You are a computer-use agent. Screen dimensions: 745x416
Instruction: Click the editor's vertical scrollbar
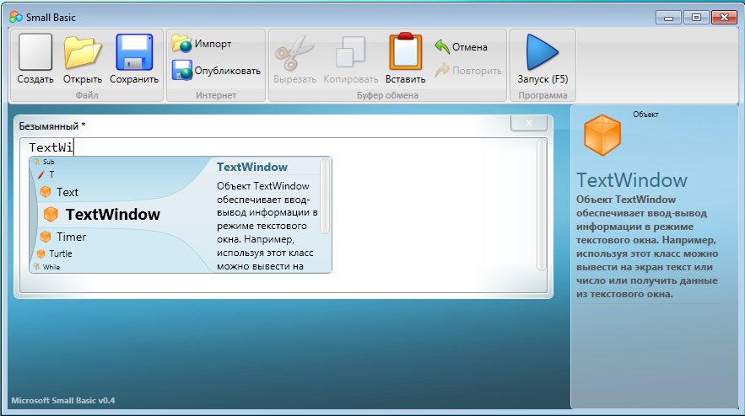541,205
